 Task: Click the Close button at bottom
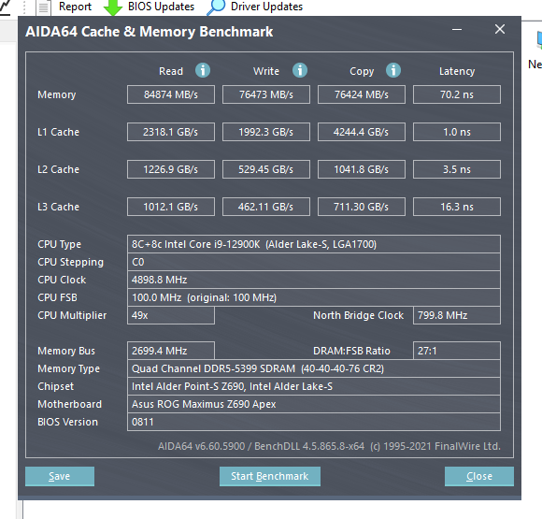[x=479, y=476]
